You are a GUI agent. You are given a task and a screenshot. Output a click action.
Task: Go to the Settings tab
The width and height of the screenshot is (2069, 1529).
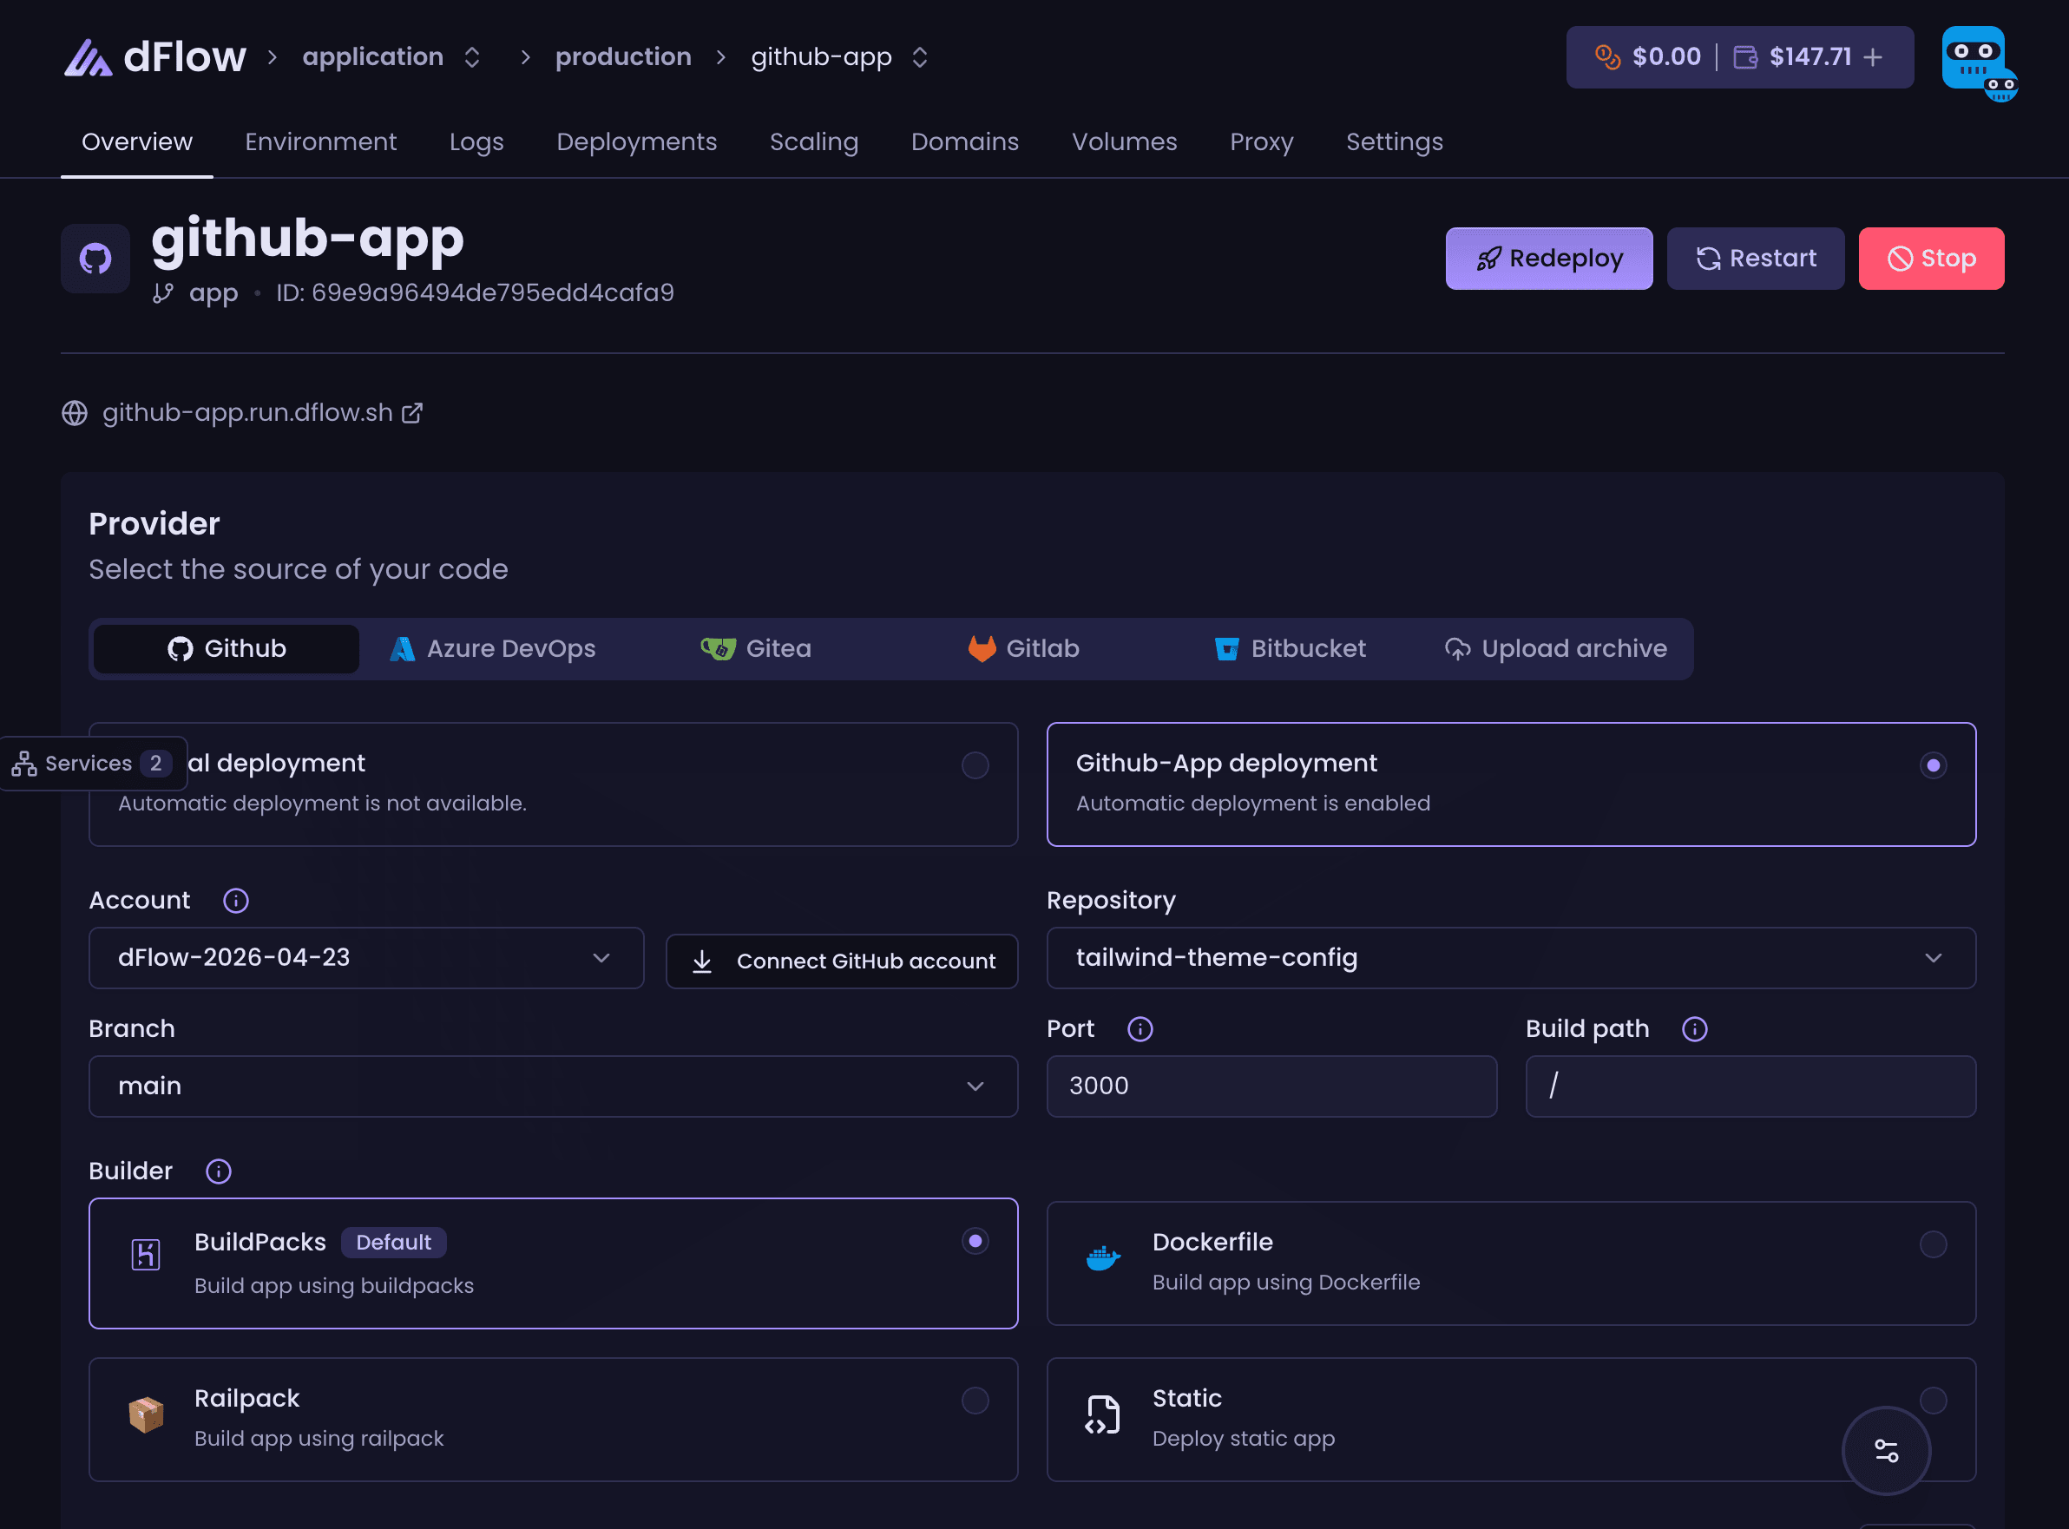click(x=1394, y=141)
